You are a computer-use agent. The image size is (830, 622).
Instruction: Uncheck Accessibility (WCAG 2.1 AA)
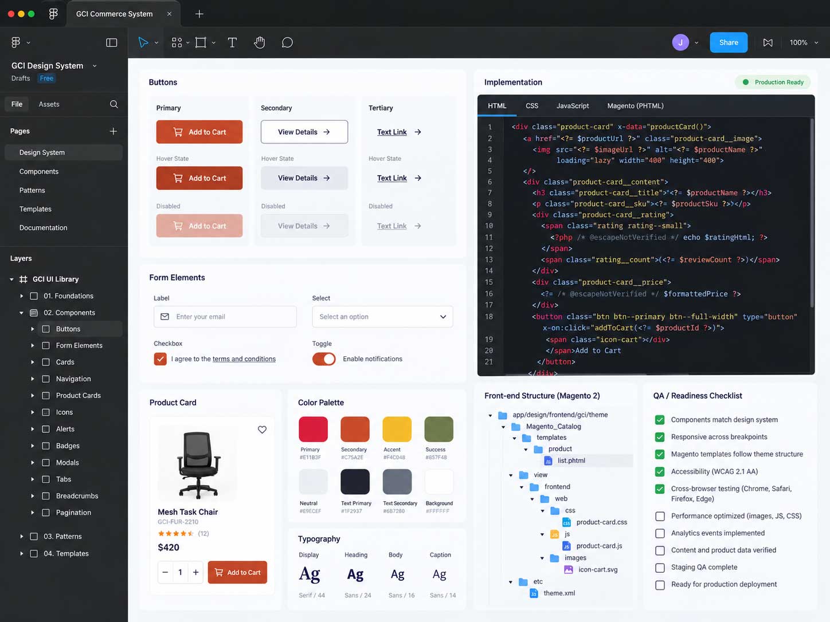point(660,472)
